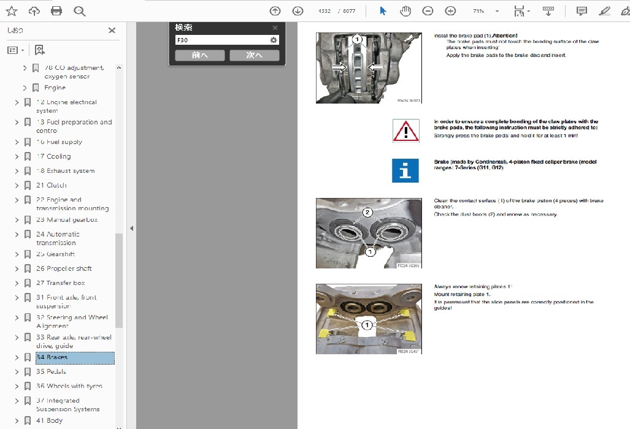Open search settings gear icon

(x=274, y=40)
